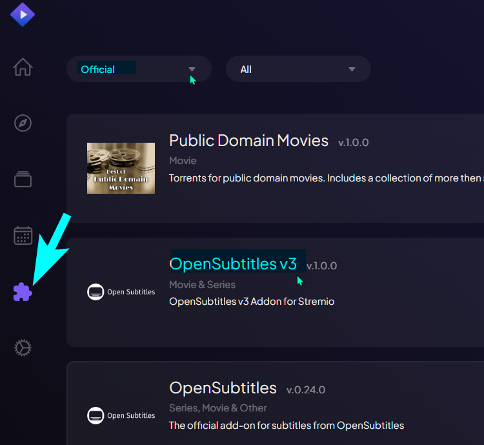Viewport: 484px width, 445px height.
Task: Click the v.0.24.0 version label
Action: tap(306, 389)
